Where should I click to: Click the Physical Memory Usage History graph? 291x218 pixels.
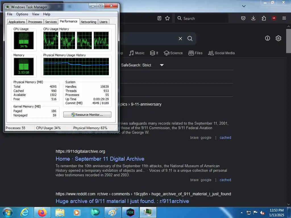coord(76,66)
